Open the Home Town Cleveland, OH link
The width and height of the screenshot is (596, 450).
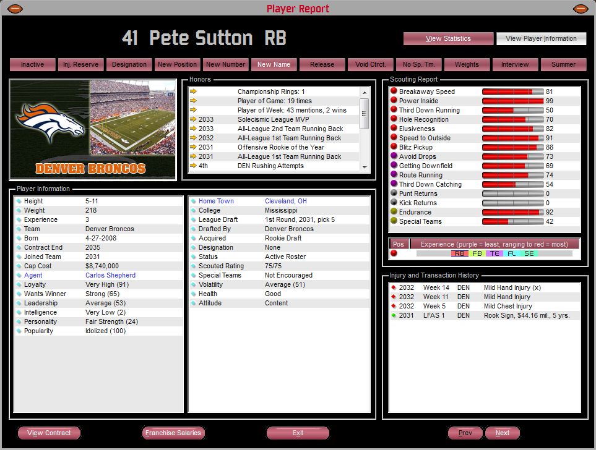[285, 201]
